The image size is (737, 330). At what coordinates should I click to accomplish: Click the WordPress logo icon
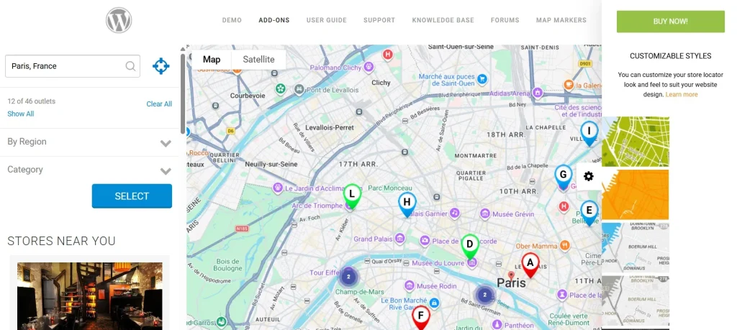pyautogui.click(x=119, y=21)
